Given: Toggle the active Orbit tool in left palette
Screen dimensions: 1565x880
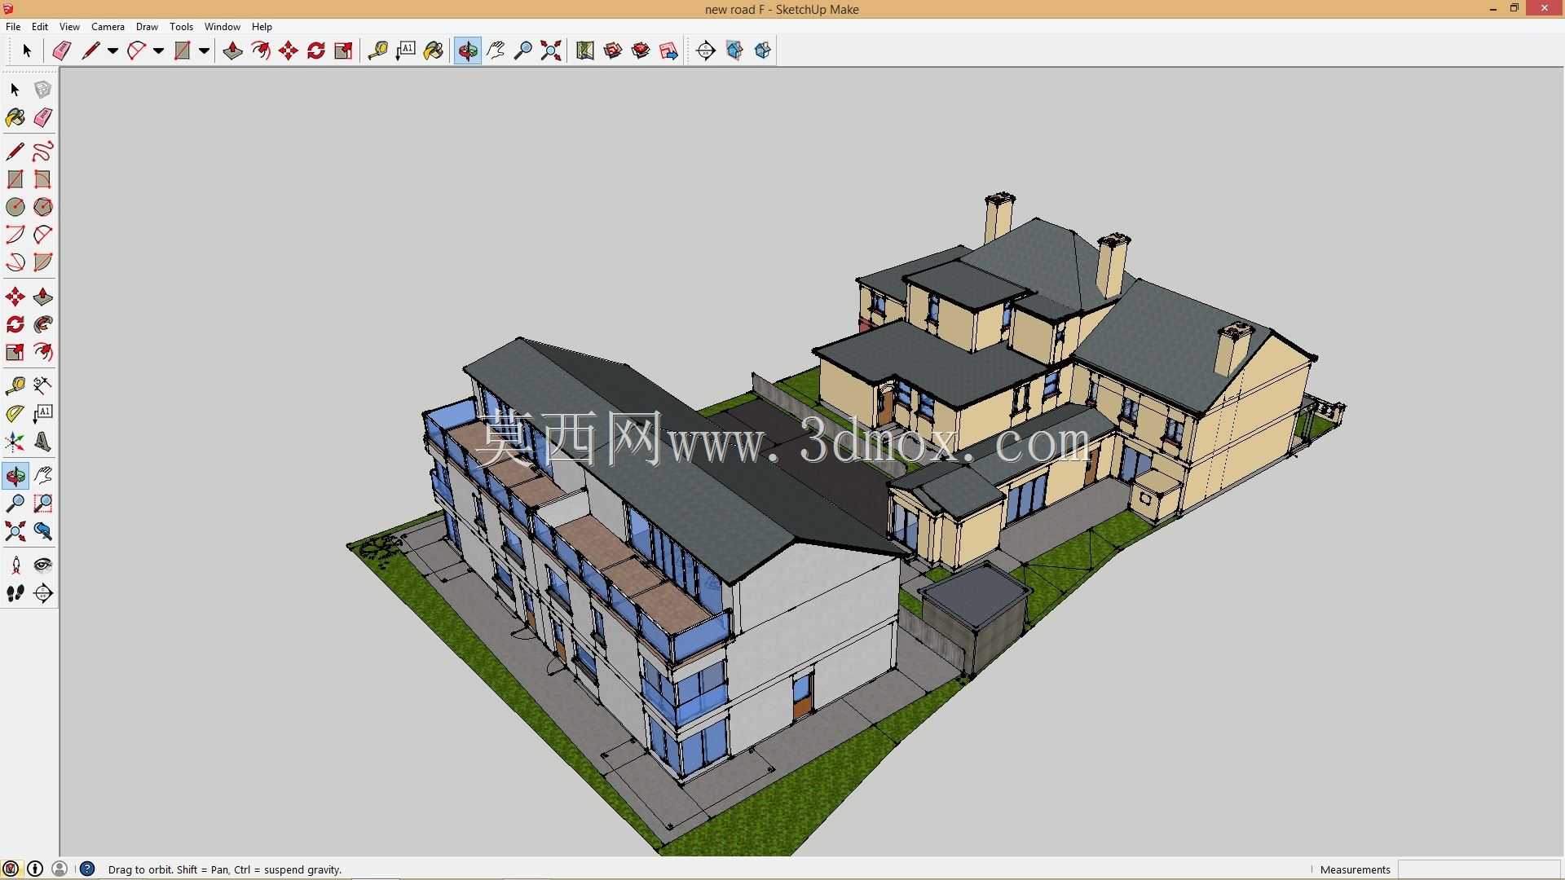Looking at the screenshot, I should pyautogui.click(x=15, y=476).
